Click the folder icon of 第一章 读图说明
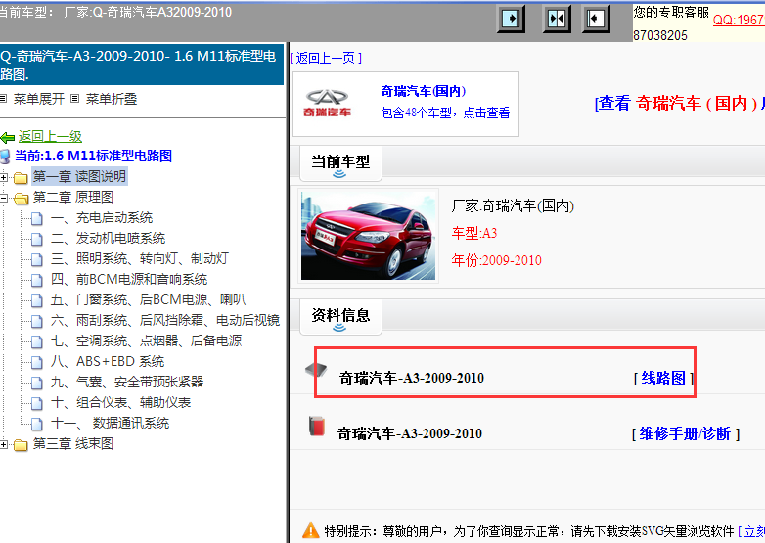The height and width of the screenshot is (543, 765). pyautogui.click(x=21, y=178)
